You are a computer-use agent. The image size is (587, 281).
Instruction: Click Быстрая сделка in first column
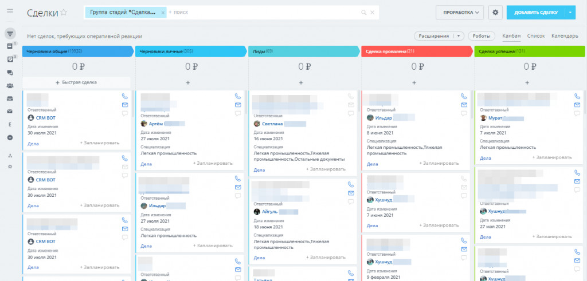(76, 82)
